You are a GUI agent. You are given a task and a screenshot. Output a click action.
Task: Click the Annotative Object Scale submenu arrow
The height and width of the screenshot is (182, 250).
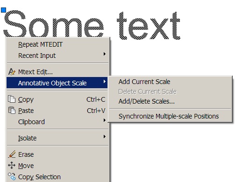[104, 82]
